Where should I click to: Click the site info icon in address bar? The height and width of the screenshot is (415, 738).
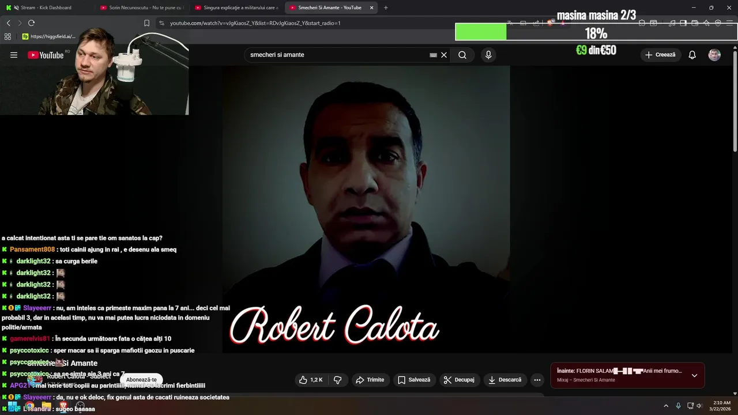(161, 23)
